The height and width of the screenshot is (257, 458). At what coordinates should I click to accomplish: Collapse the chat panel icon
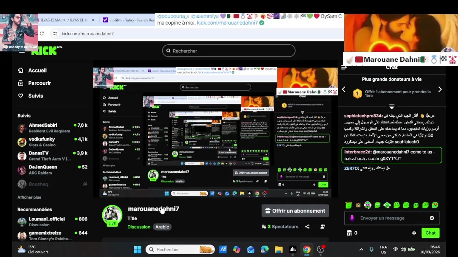(x=344, y=67)
